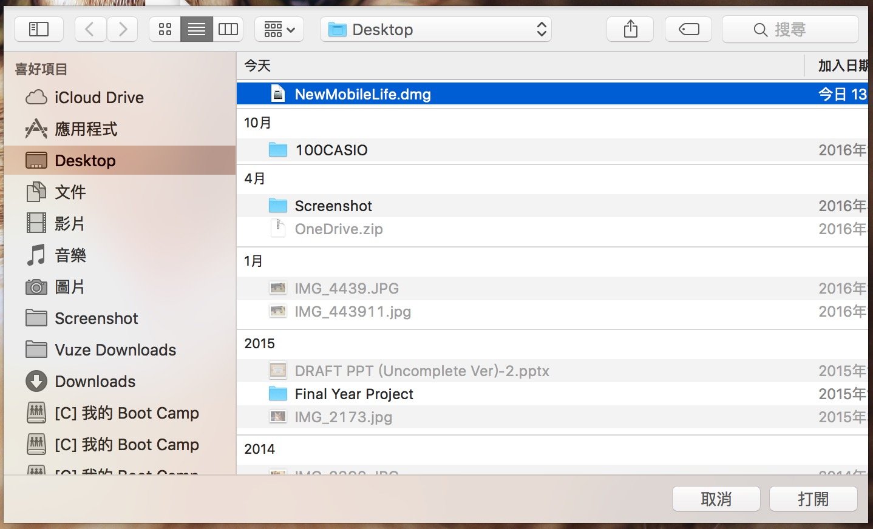Click the back navigation arrow

(90, 29)
